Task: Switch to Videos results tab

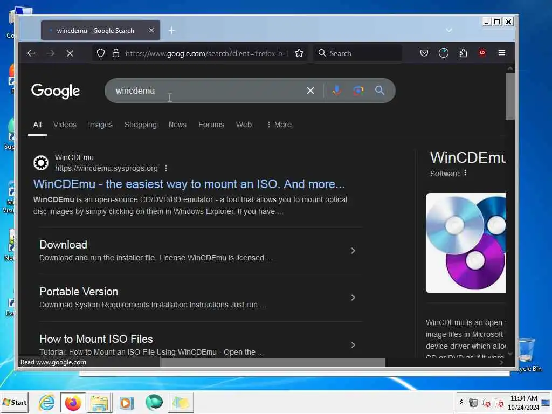Action: 65,125
